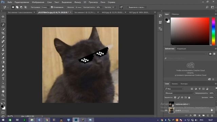Screen dimensions: 217x122
Task: Toggle lock all on layer
Action: click(x=189, y=98)
